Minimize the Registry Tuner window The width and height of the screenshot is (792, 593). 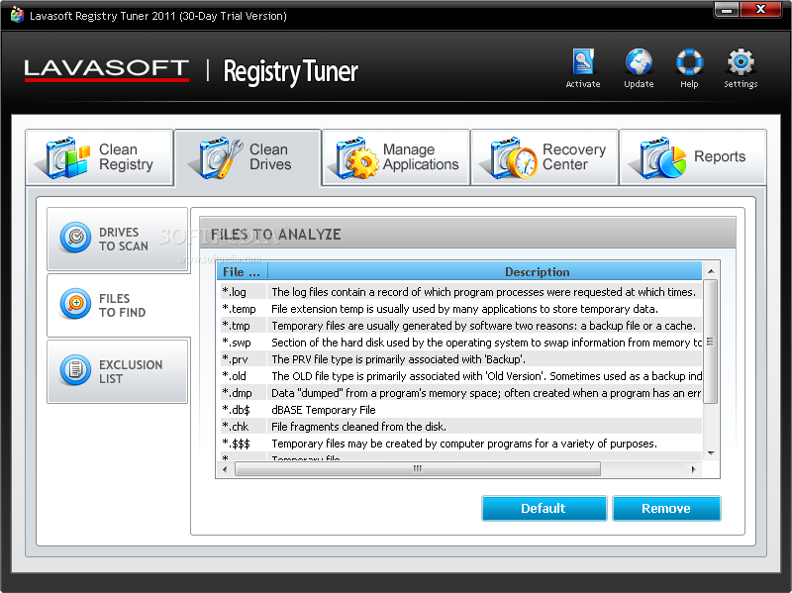(727, 9)
